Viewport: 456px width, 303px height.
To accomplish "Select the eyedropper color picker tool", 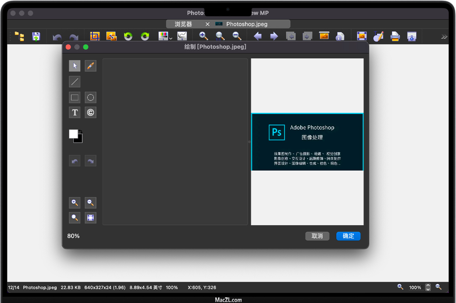I will pyautogui.click(x=90, y=66).
